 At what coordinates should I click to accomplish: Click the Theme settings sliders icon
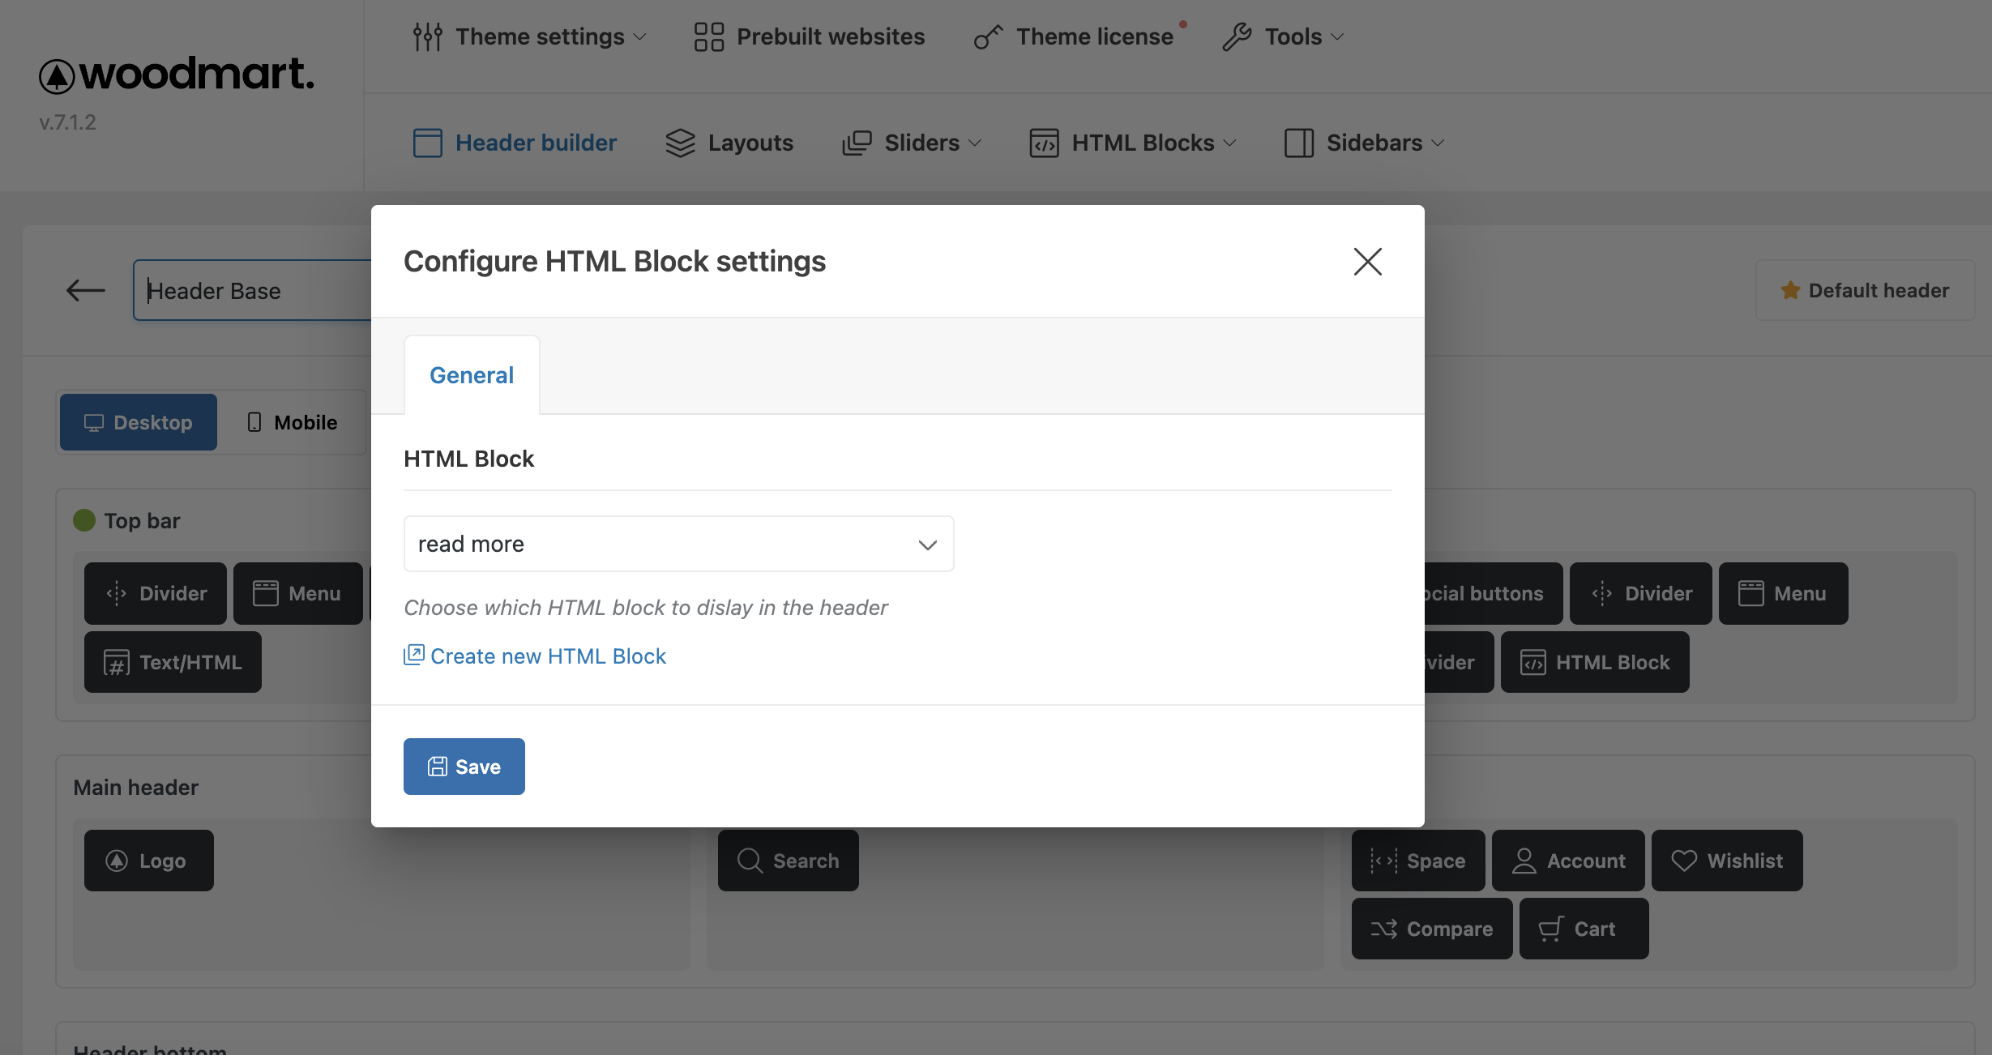coord(427,36)
